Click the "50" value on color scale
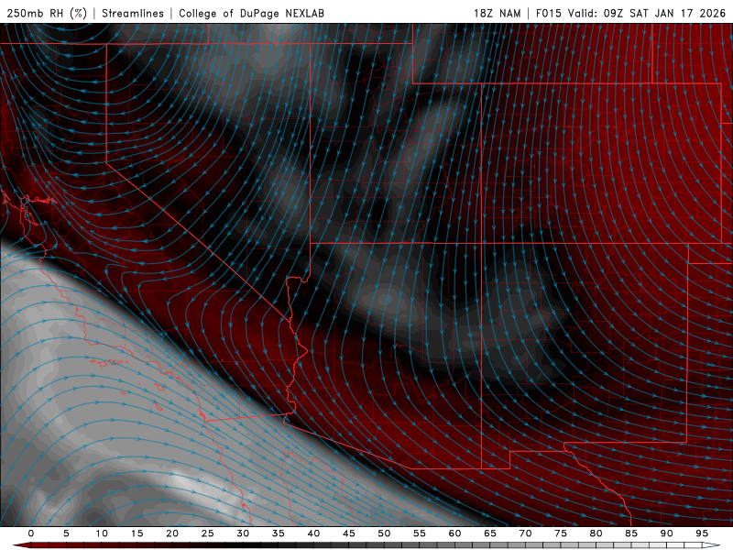Image resolution: width=733 pixels, height=550 pixels. (384, 533)
